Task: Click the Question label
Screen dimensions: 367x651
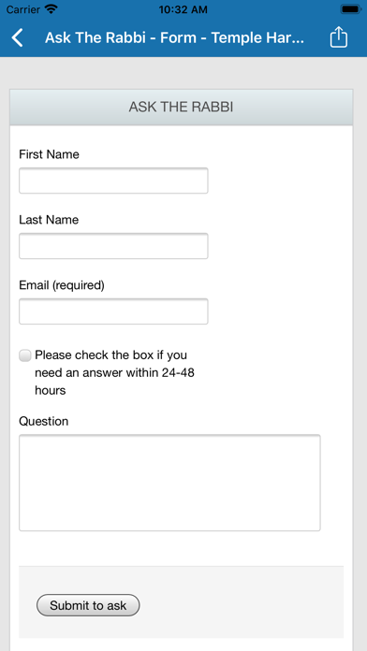Action: (x=44, y=422)
